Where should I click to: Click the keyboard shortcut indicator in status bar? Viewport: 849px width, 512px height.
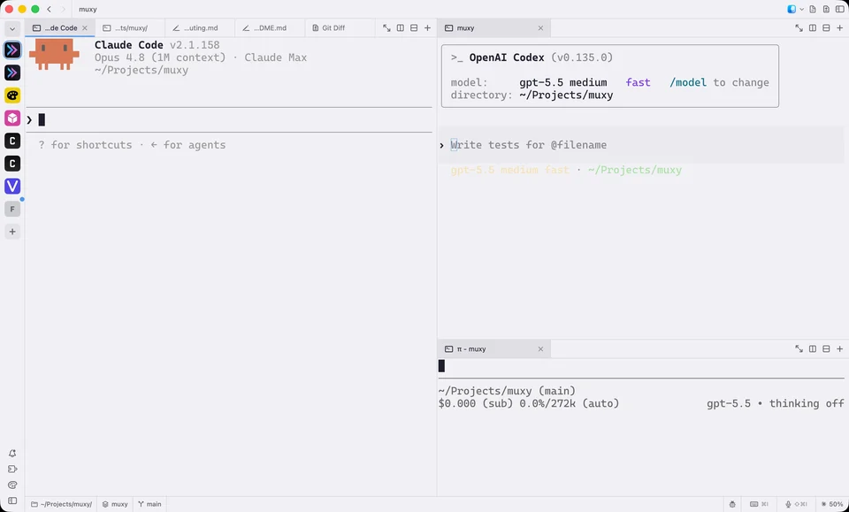(759, 504)
